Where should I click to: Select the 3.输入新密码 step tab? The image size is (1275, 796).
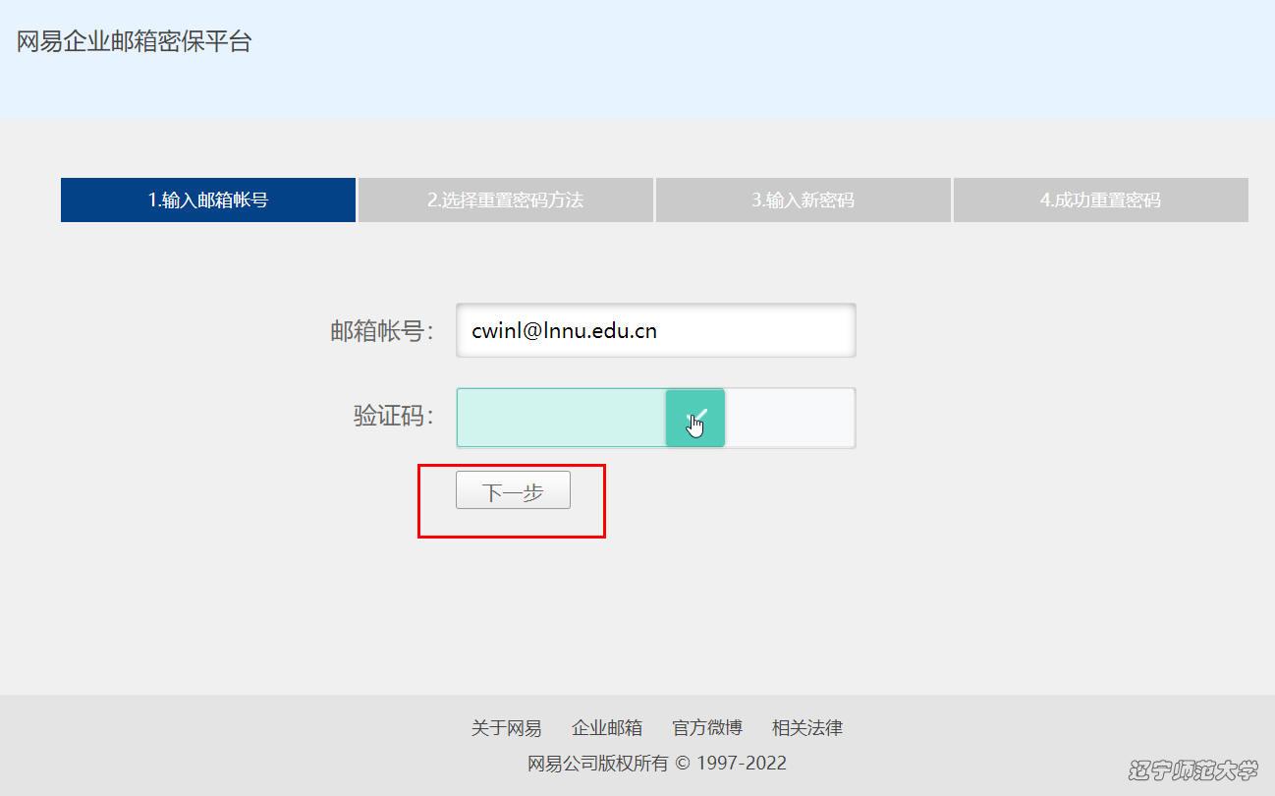click(x=804, y=199)
